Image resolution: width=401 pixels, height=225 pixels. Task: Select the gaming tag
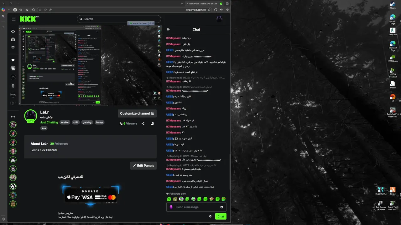tap(87, 122)
